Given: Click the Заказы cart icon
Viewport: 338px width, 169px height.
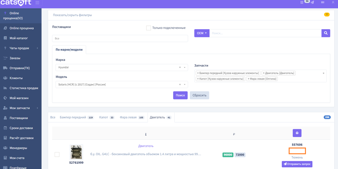Looking at the screenshot, I should coord(5,58).
